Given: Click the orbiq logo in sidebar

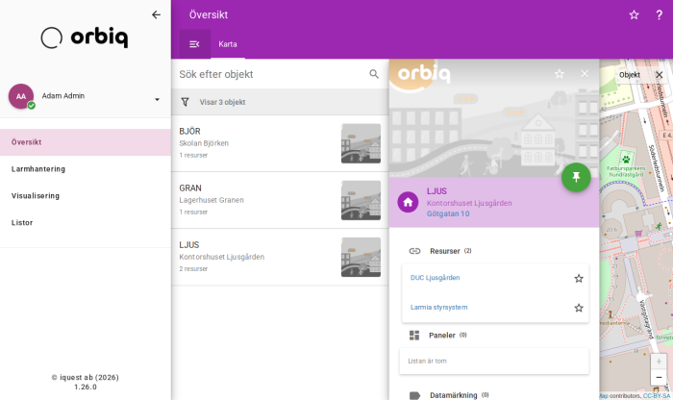Looking at the screenshot, I should click(85, 37).
